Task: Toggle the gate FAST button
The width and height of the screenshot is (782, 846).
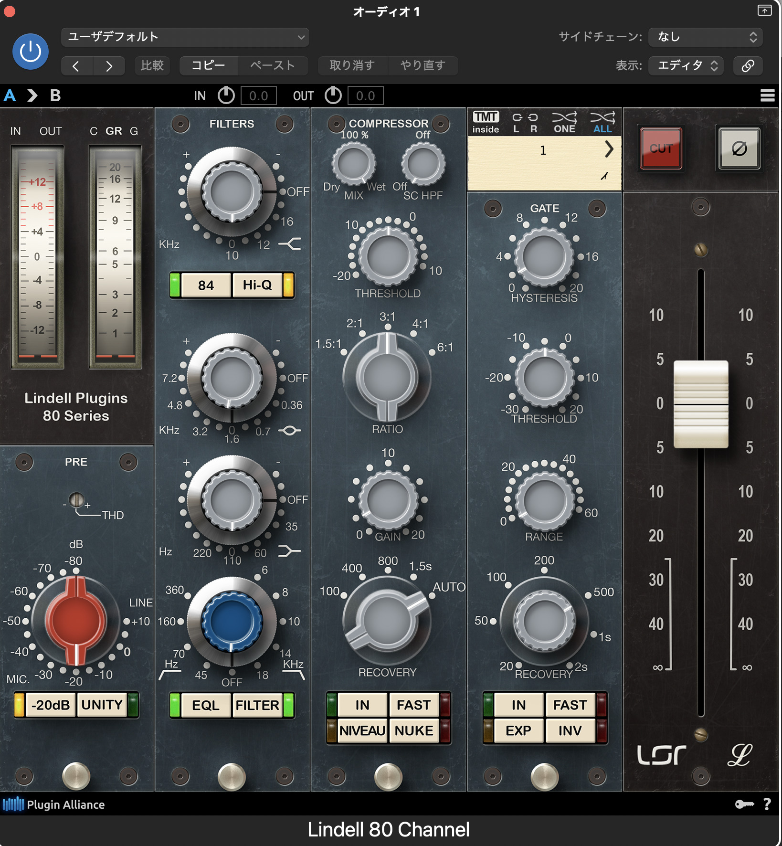Action: click(x=570, y=705)
